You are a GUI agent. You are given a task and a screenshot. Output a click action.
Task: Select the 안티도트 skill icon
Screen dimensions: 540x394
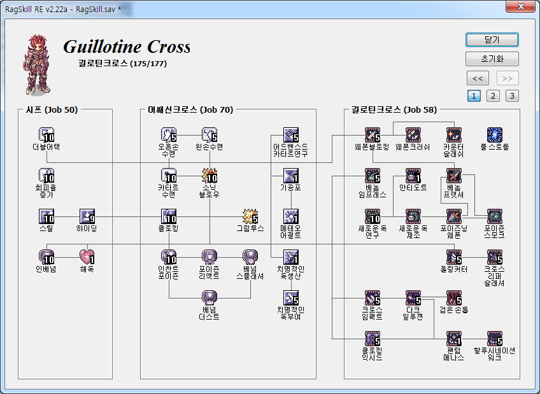tap(413, 176)
